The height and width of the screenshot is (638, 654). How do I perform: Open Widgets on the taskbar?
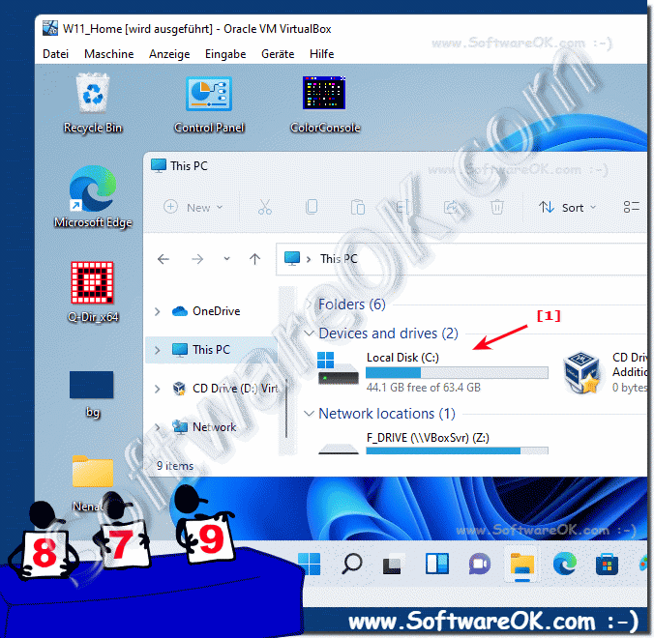(x=436, y=565)
